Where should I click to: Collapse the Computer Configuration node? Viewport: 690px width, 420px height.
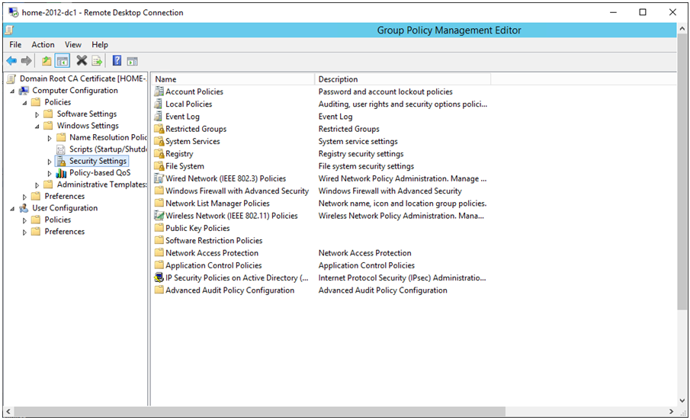click(12, 91)
